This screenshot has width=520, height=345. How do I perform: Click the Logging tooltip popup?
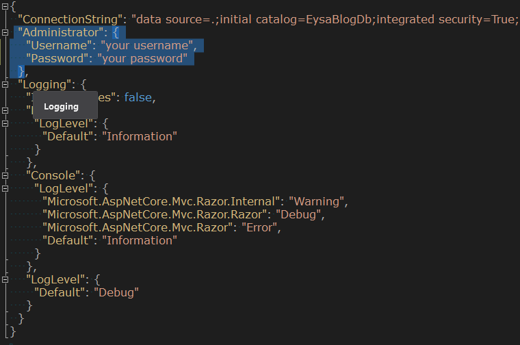click(x=61, y=106)
